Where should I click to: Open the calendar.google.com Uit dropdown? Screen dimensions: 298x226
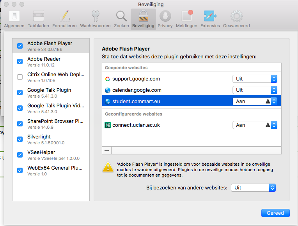click(x=255, y=90)
